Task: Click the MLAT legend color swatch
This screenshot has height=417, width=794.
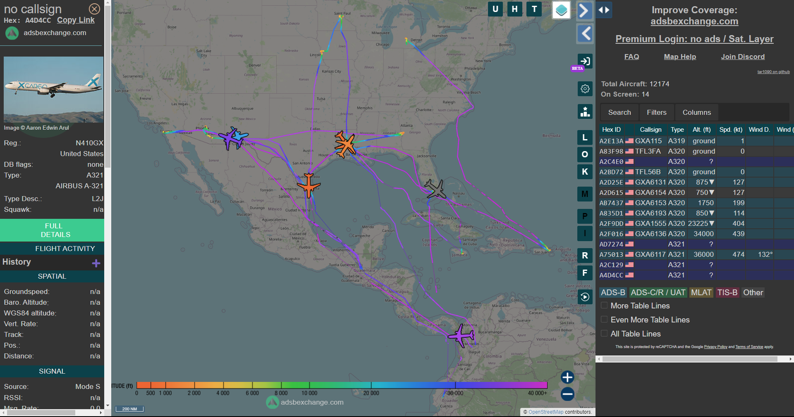Action: coord(701,292)
